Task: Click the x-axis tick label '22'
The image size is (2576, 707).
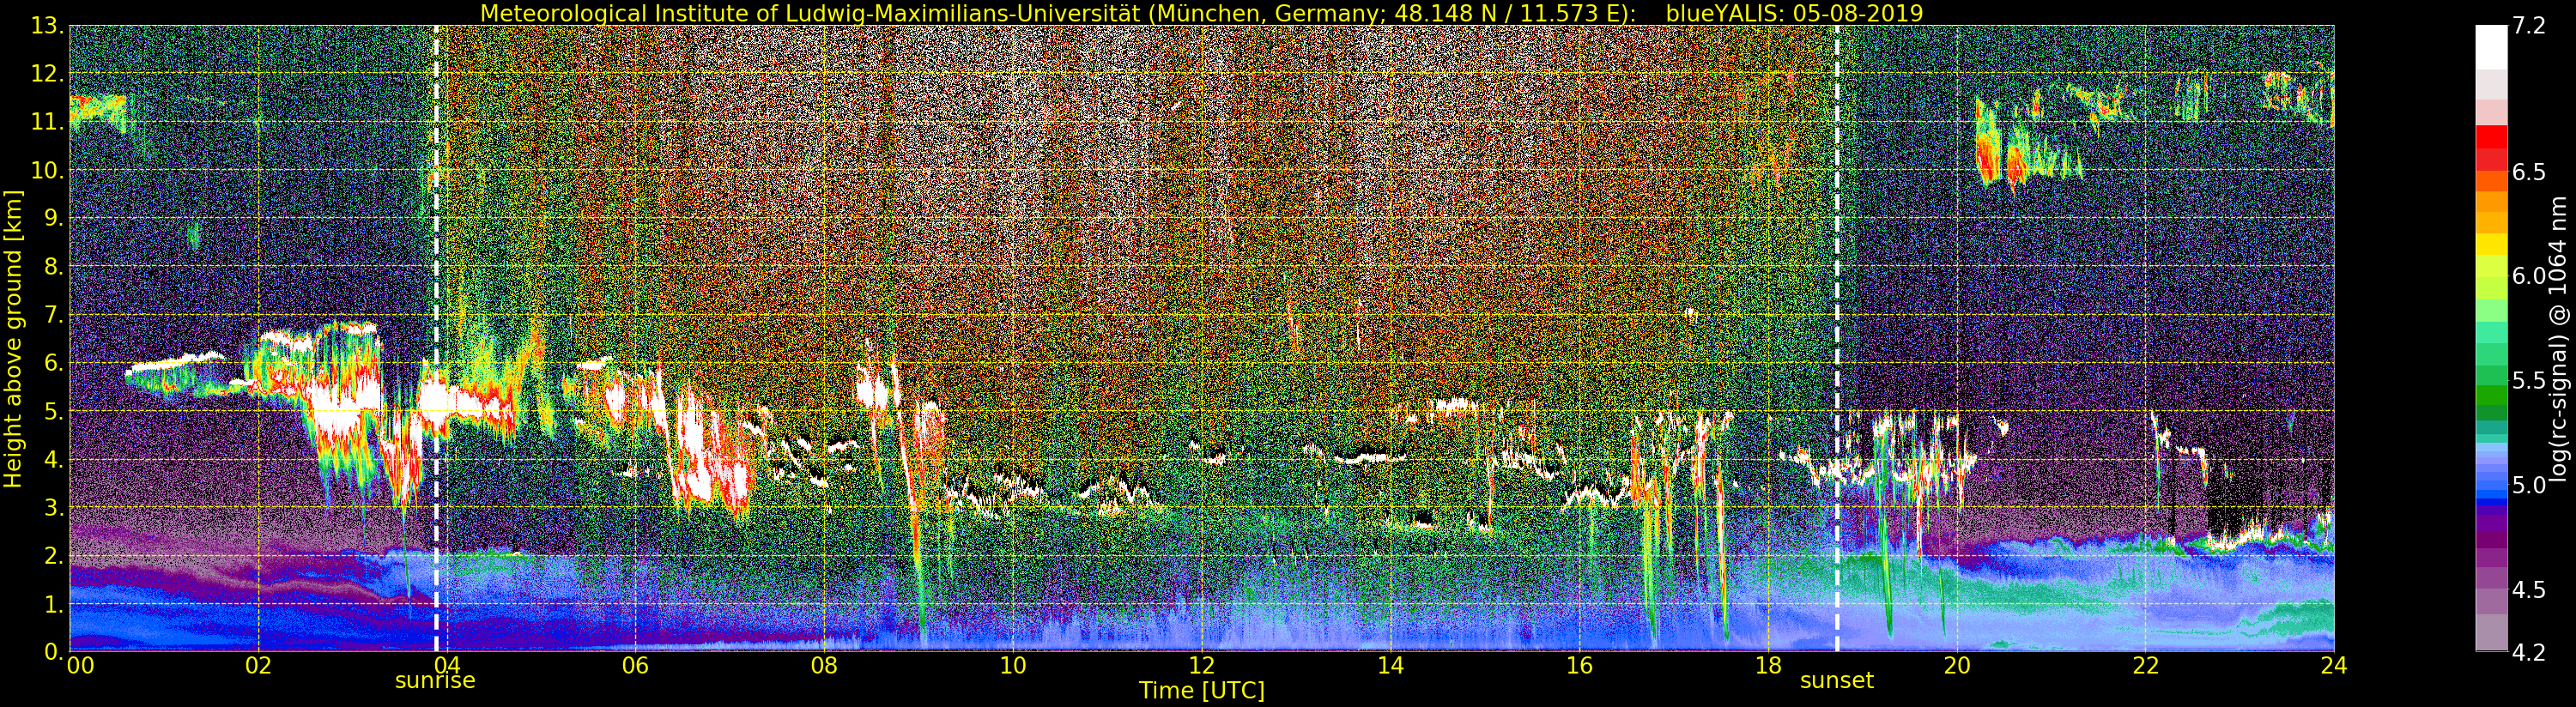Action: (x=2145, y=665)
